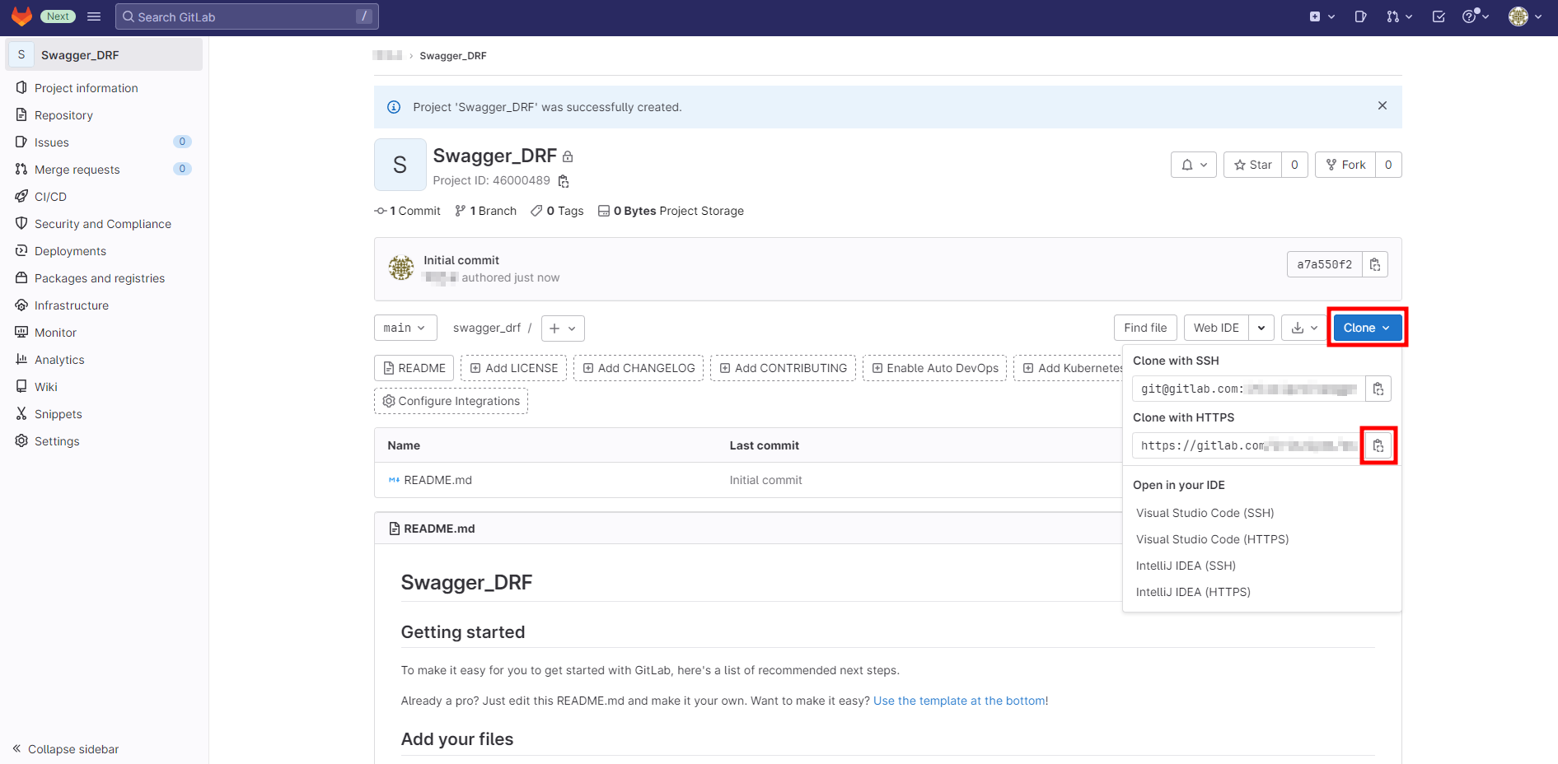Viewport: 1558px width, 764px height.
Task: Click Add CONTRIBUTING
Action: point(783,368)
